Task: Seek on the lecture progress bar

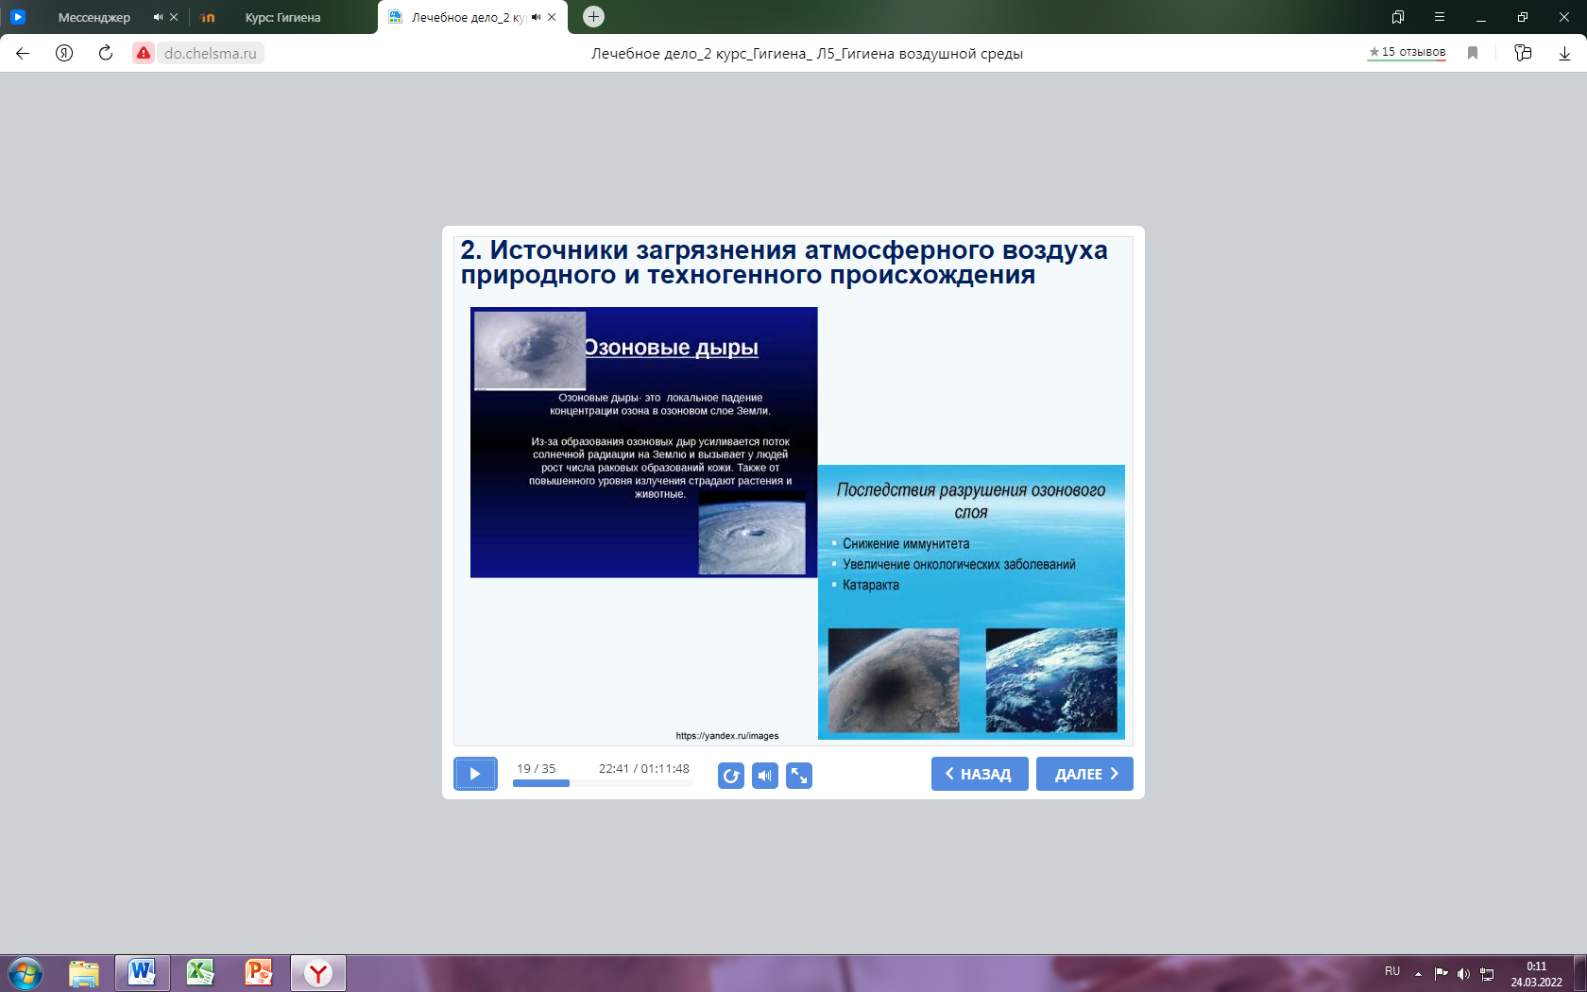Action: (x=603, y=783)
